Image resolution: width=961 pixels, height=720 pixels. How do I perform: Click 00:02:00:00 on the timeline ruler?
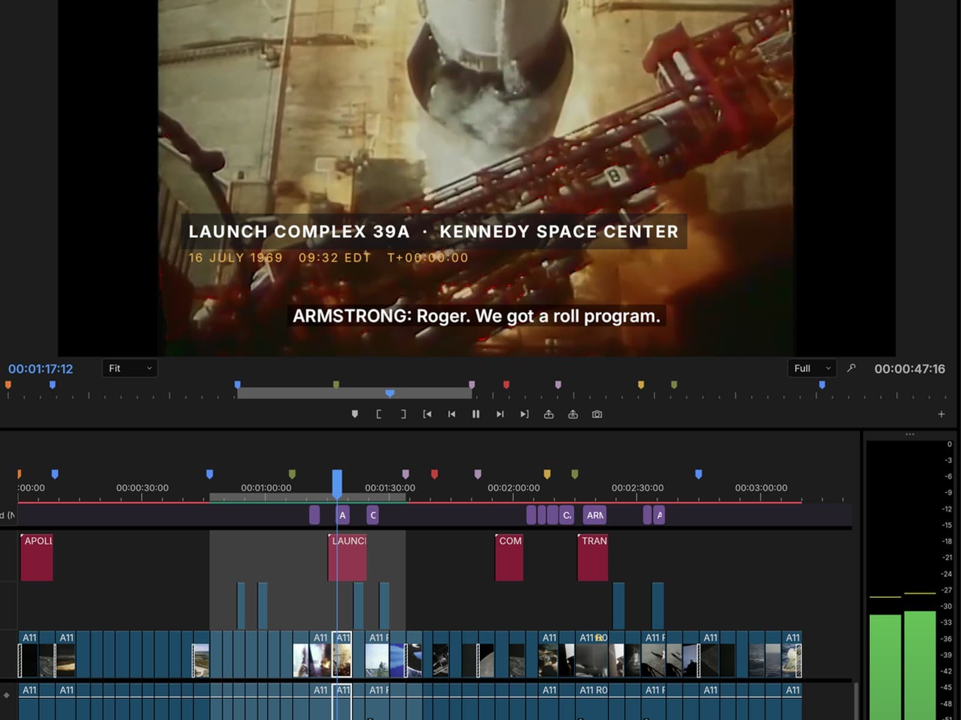(x=514, y=488)
